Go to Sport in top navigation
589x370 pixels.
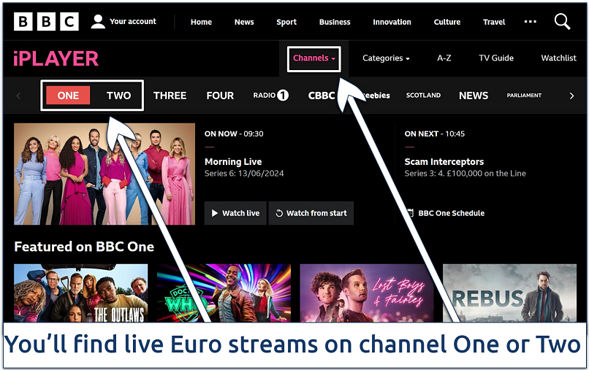click(286, 22)
